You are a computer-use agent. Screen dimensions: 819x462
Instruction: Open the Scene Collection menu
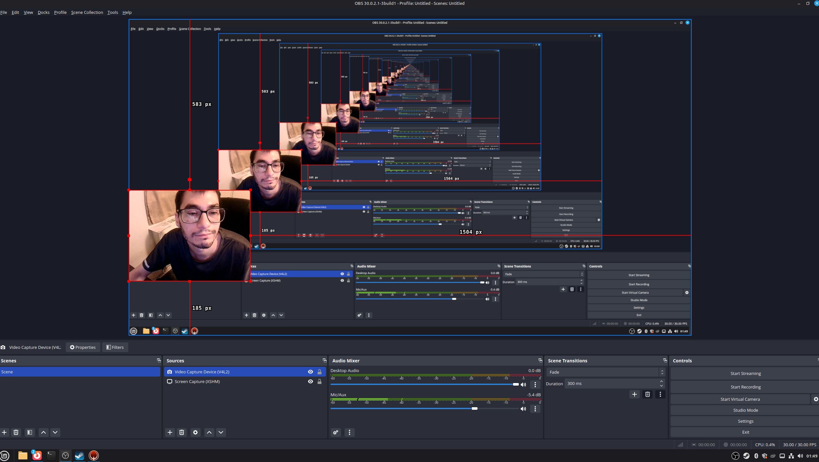pyautogui.click(x=87, y=12)
